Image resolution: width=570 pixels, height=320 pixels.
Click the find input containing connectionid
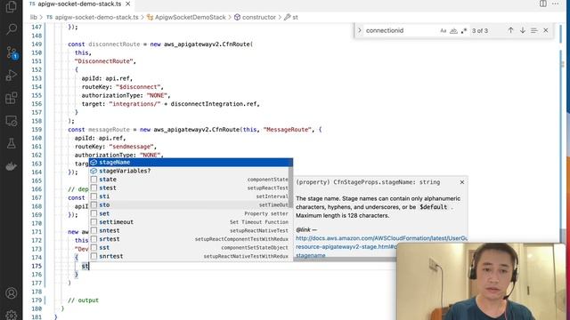point(400,30)
